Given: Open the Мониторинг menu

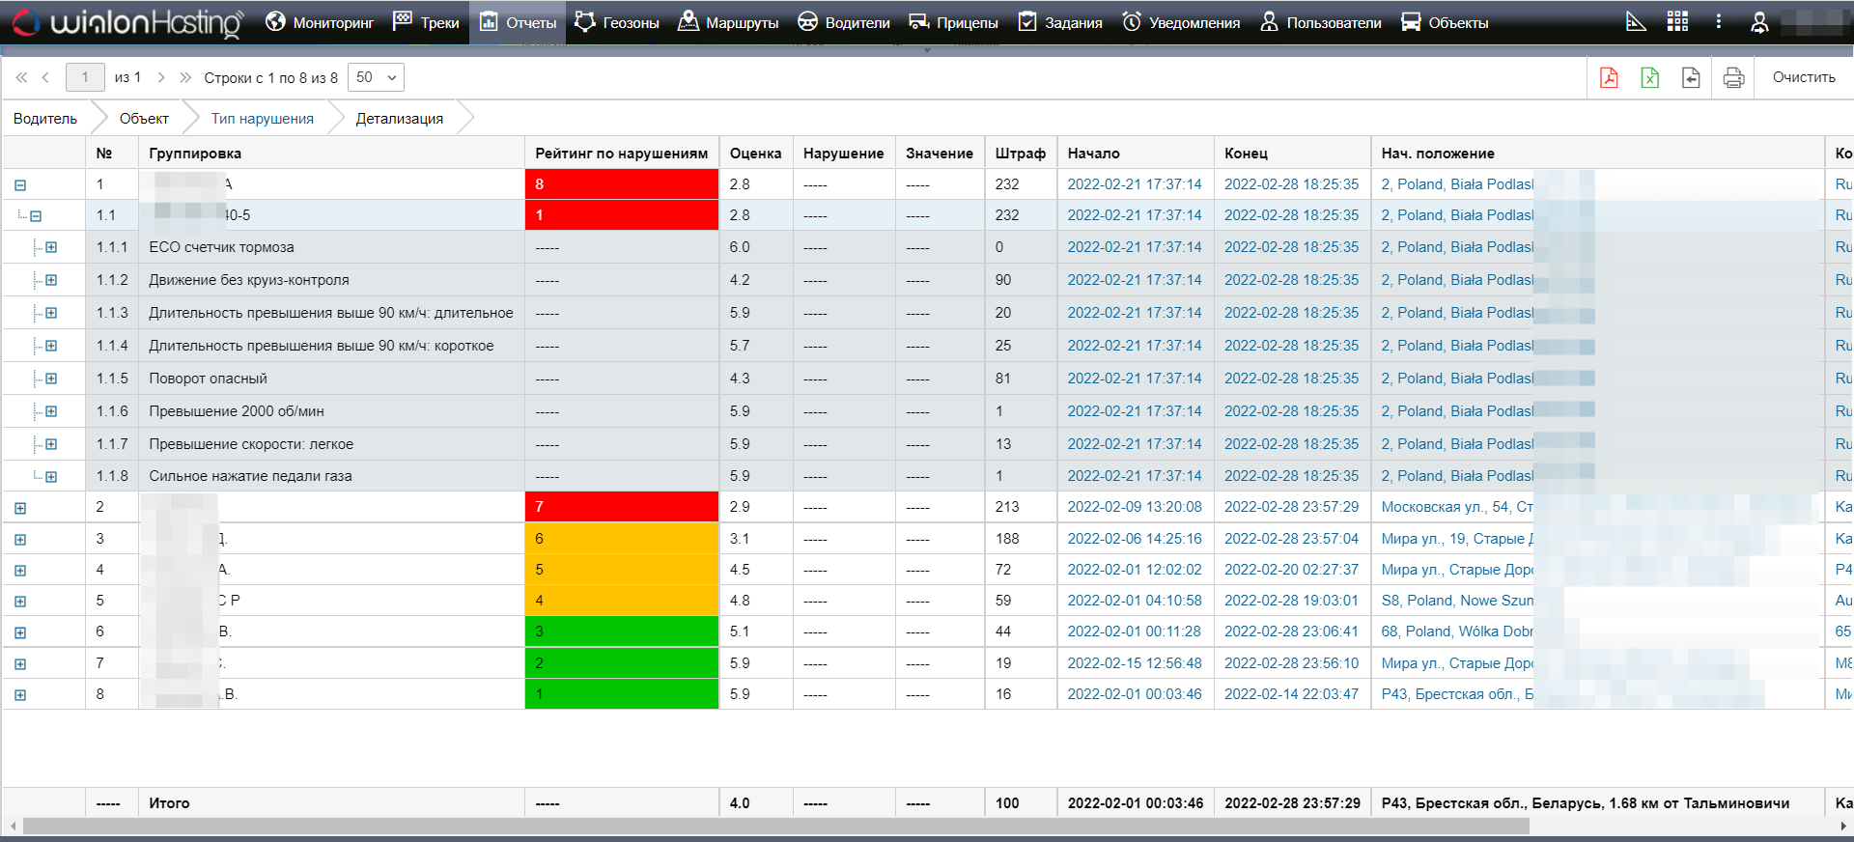Looking at the screenshot, I should [320, 22].
